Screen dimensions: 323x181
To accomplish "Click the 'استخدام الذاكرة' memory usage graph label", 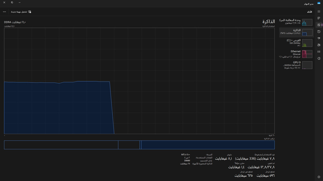I will 268,26.
